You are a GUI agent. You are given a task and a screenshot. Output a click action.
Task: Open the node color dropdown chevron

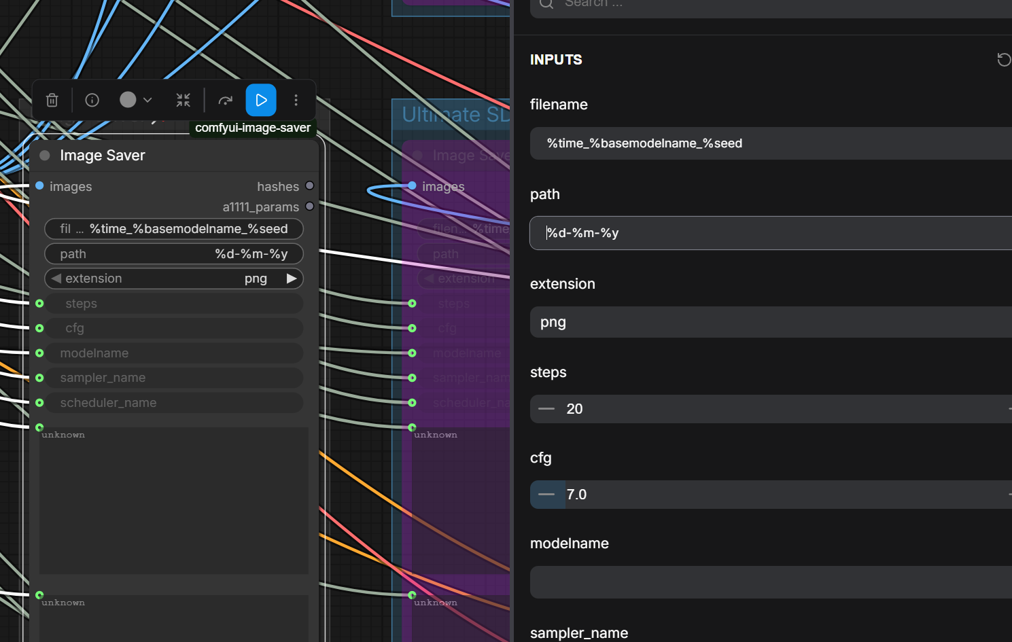click(147, 101)
